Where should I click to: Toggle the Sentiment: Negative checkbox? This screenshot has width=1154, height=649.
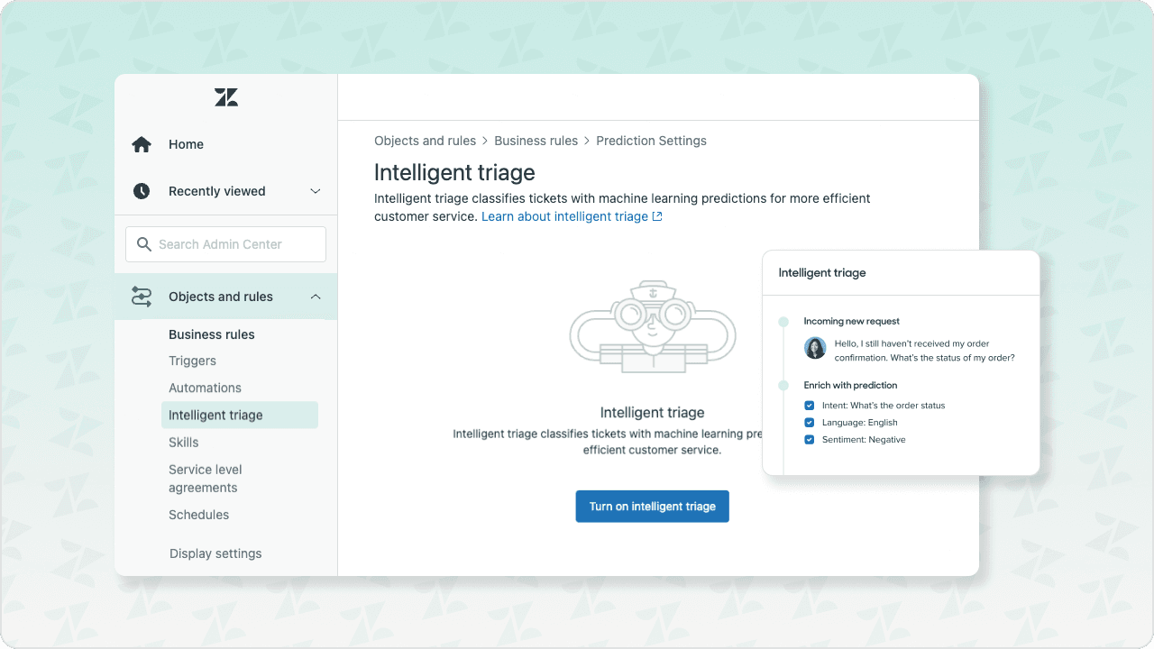click(x=810, y=440)
